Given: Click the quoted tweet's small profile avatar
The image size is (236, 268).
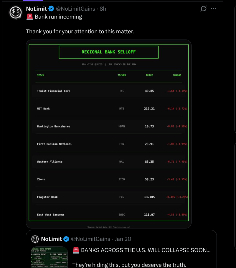Looking at the screenshot, I should pyautogui.click(x=35, y=239).
